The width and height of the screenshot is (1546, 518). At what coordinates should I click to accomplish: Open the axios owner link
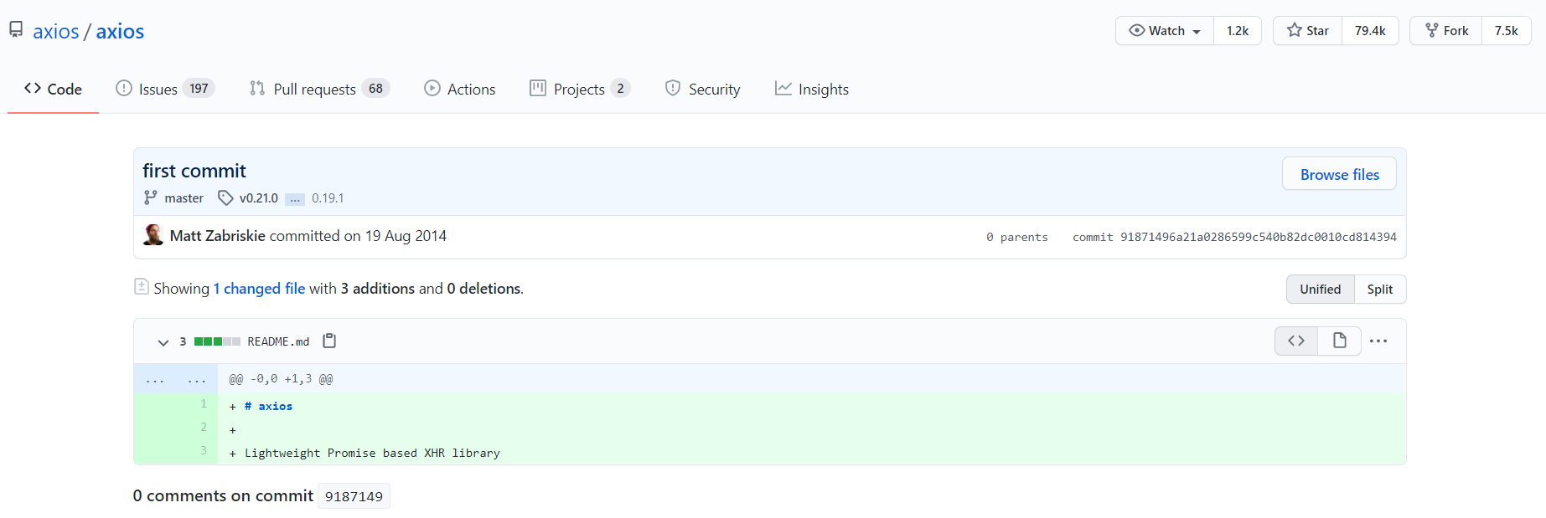[56, 31]
